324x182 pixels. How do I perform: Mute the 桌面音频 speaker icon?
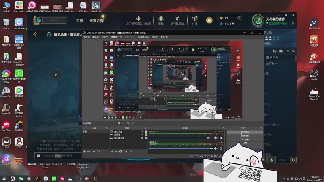tap(216, 148)
